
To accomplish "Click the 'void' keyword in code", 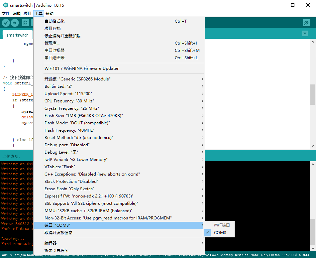I will [x=8, y=83].
